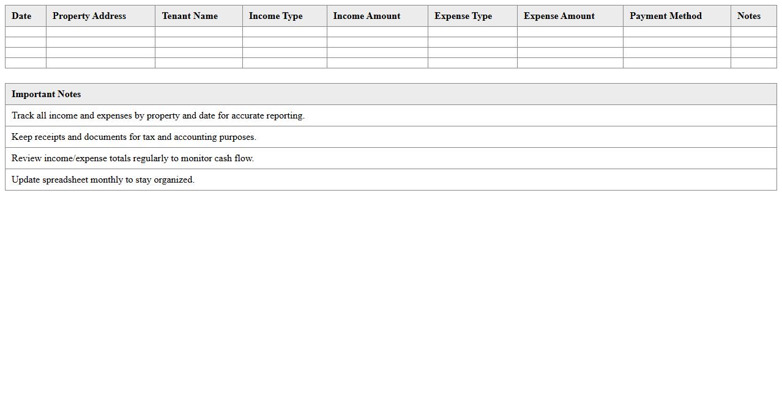
Task: Click the Tenant Name column header
Action: click(x=190, y=16)
